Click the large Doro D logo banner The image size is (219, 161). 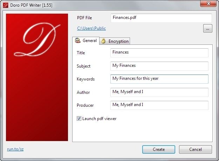[37, 77]
